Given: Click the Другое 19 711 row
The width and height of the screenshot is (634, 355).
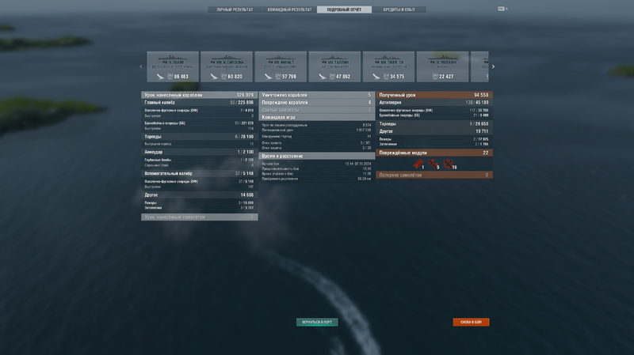Looking at the screenshot, I should 434,131.
